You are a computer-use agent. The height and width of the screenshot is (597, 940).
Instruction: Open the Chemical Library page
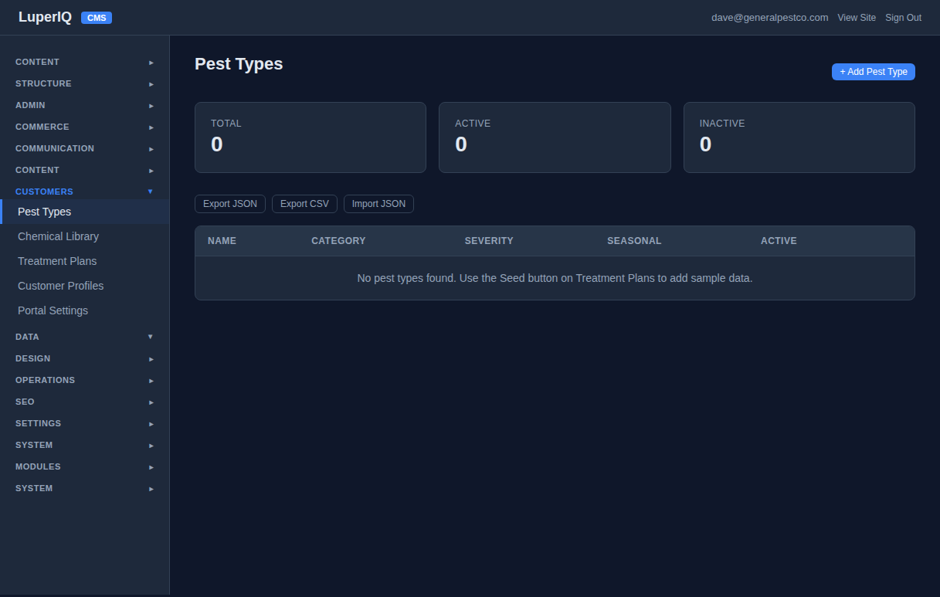pos(58,236)
